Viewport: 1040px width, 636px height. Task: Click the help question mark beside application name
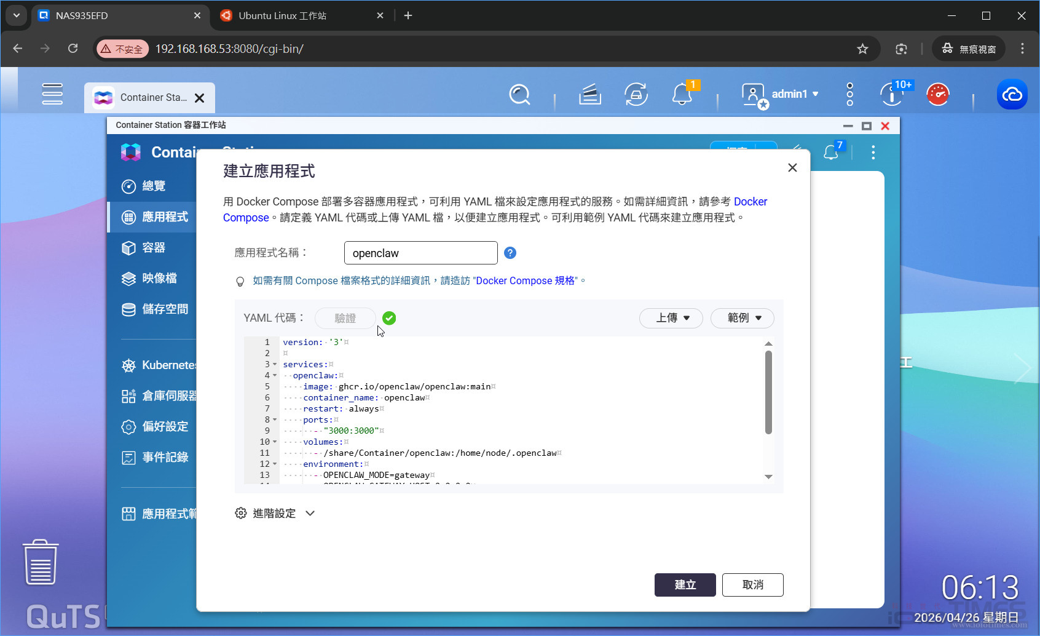pyautogui.click(x=510, y=253)
